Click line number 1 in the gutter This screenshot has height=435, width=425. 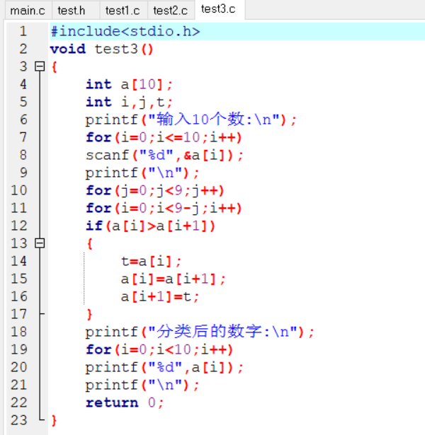point(23,31)
